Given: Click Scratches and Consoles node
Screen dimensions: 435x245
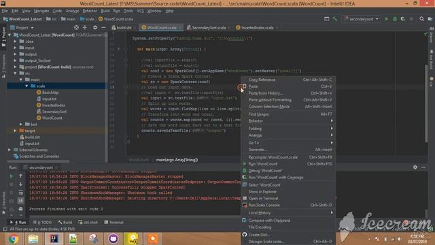Looking at the screenshot, I should point(39,157).
